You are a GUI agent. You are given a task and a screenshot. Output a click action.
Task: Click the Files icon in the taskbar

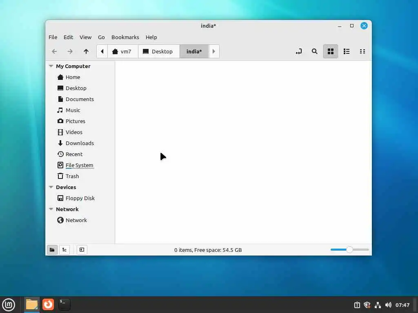tap(32, 305)
